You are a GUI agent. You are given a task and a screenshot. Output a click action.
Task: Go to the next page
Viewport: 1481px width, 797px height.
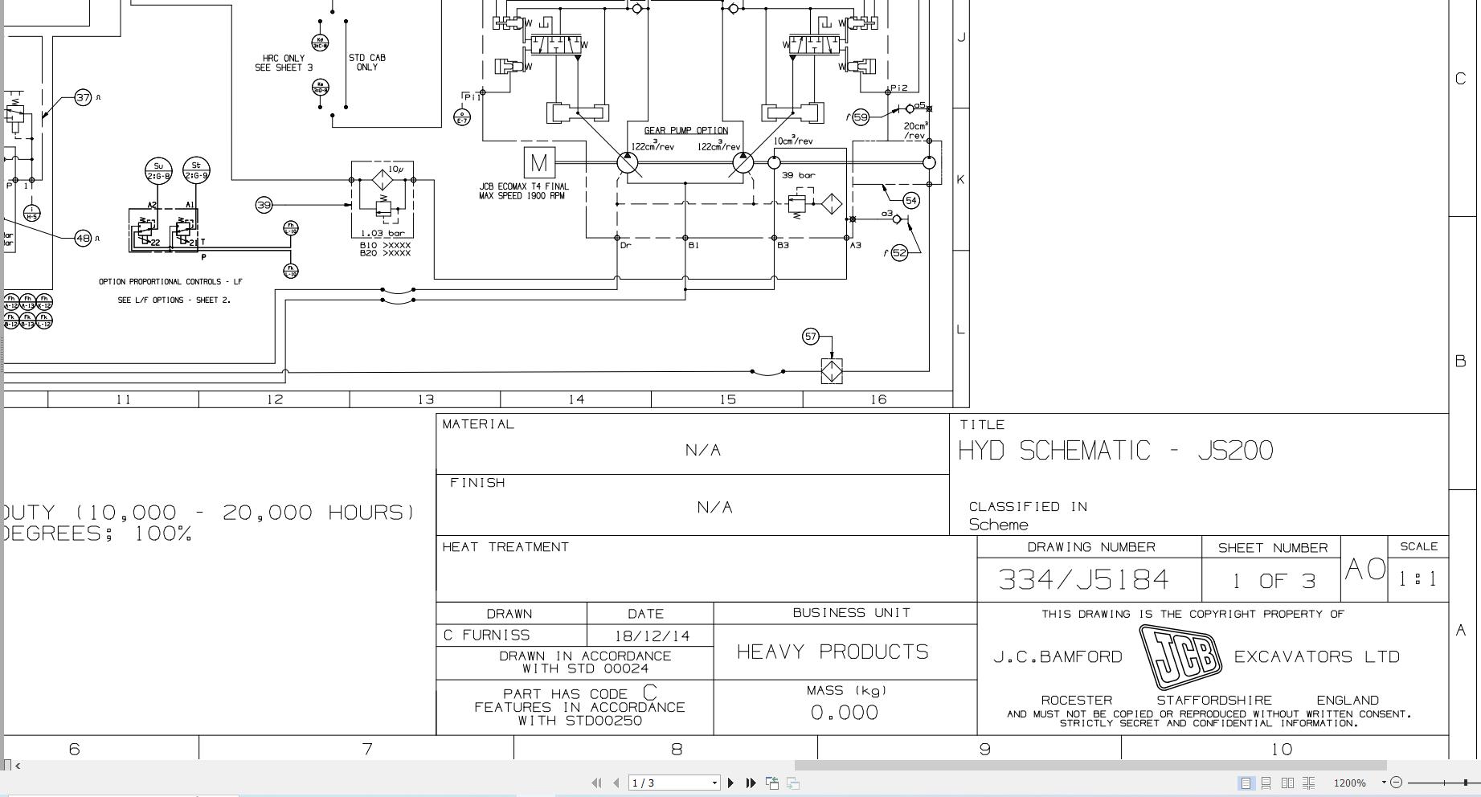pos(731,783)
